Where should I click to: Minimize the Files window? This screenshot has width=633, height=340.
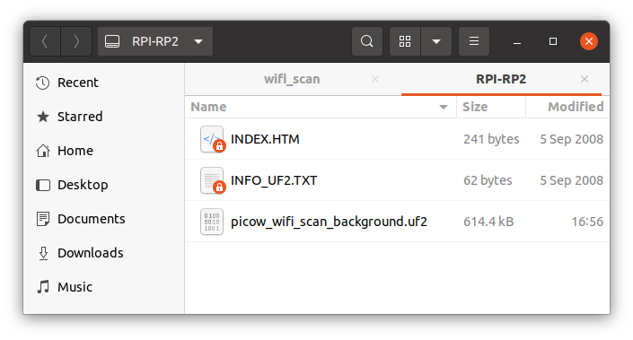pyautogui.click(x=517, y=41)
